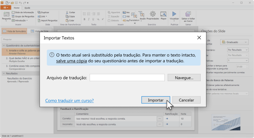This screenshot has width=254, height=138.
Task: Click the Incorreto branching arrow
Action: (167, 124)
